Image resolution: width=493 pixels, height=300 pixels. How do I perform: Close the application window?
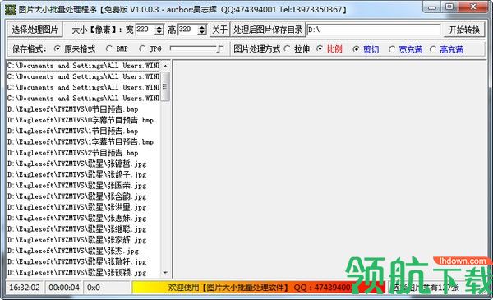473,7
